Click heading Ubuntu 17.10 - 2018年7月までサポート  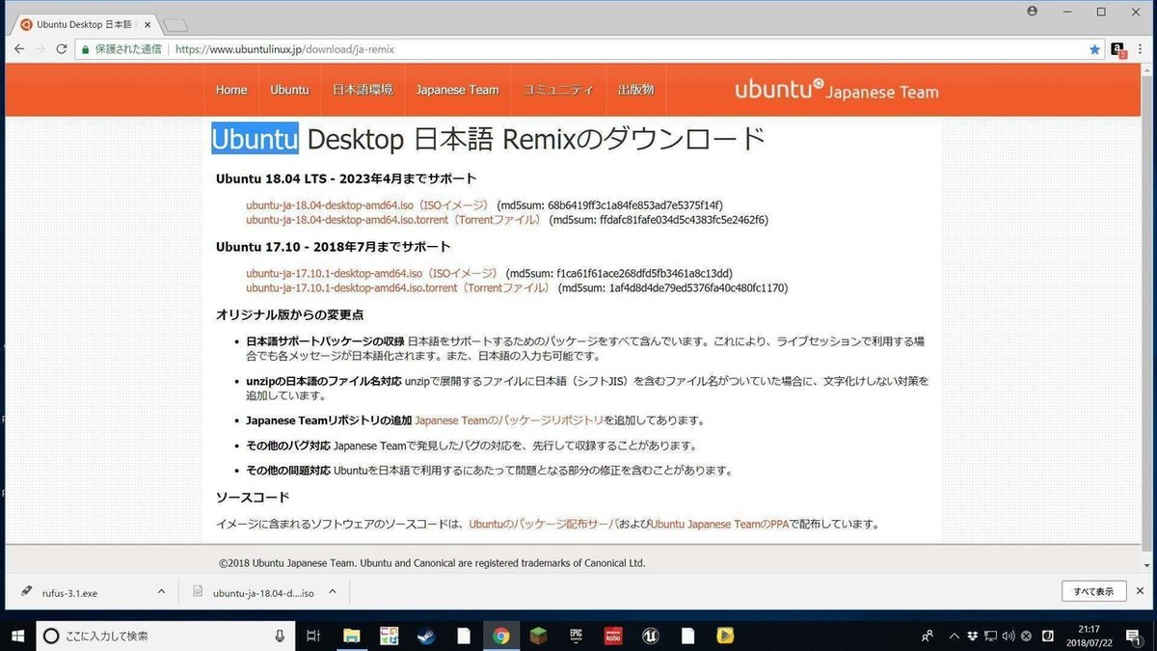[334, 247]
